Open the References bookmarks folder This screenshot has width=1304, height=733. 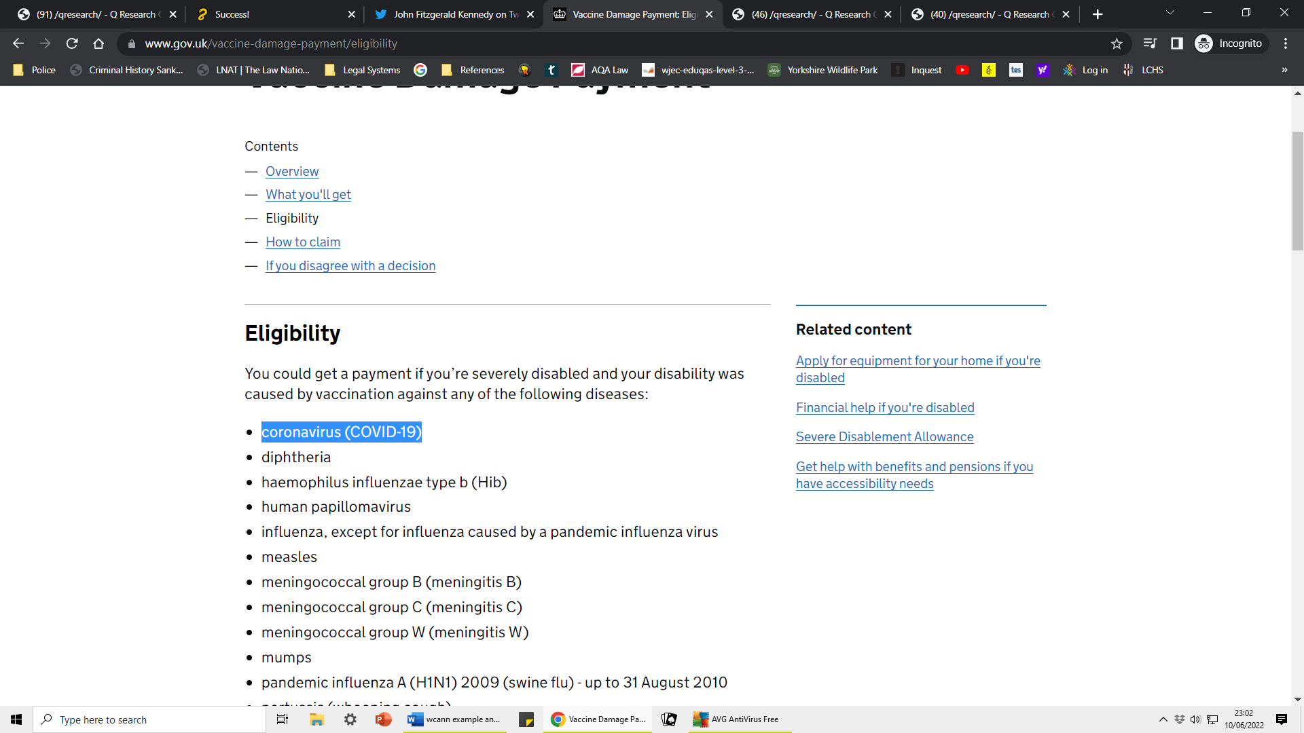click(x=473, y=70)
